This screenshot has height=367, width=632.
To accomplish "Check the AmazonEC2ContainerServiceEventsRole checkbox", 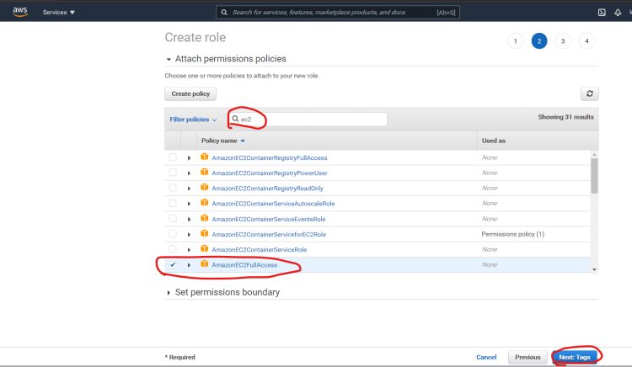I will point(173,219).
